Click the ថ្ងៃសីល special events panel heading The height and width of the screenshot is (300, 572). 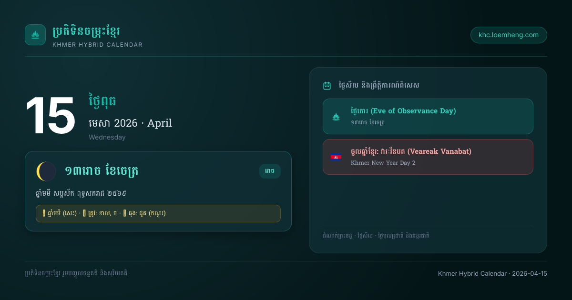click(379, 86)
